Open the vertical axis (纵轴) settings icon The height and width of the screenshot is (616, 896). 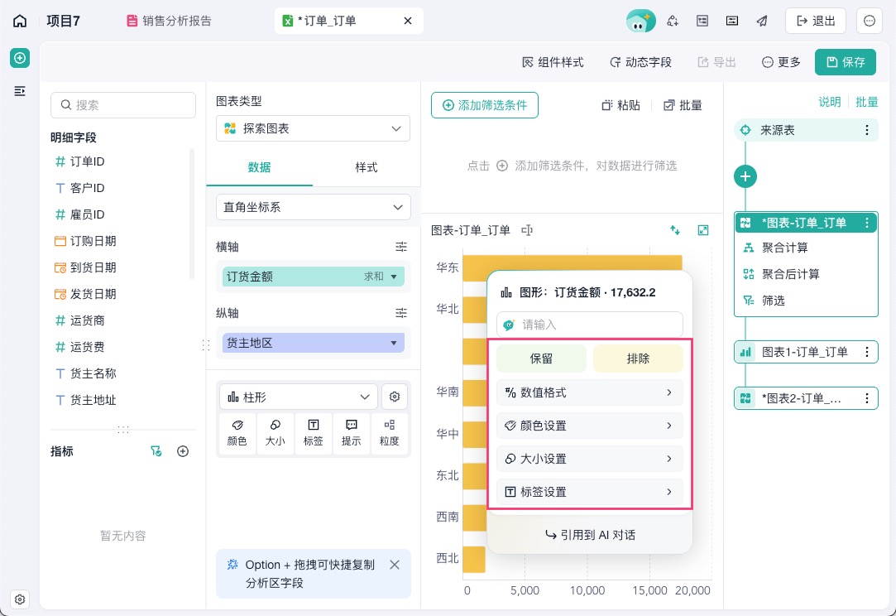point(401,313)
